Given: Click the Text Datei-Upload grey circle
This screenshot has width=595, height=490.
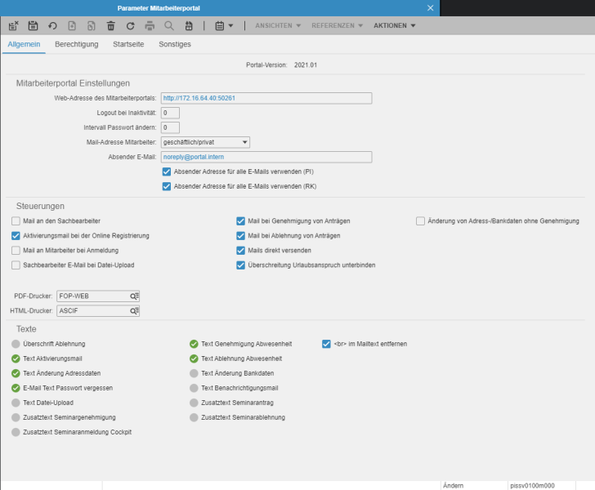Looking at the screenshot, I should (16, 403).
